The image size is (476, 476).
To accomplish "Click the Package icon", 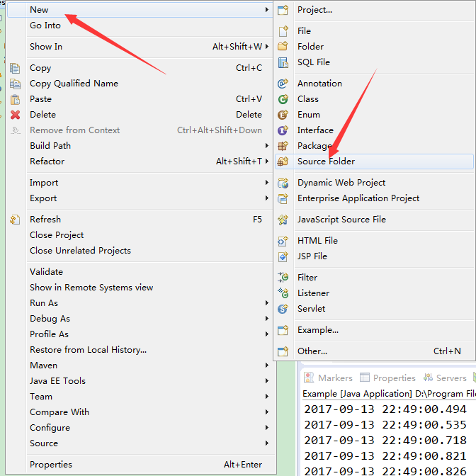I will tap(283, 146).
